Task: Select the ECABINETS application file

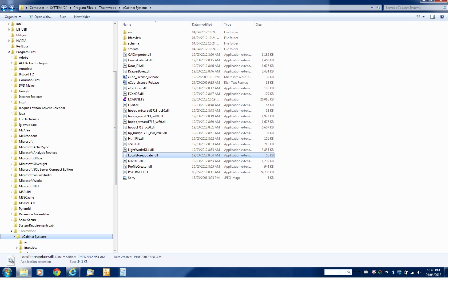Action: (136, 99)
